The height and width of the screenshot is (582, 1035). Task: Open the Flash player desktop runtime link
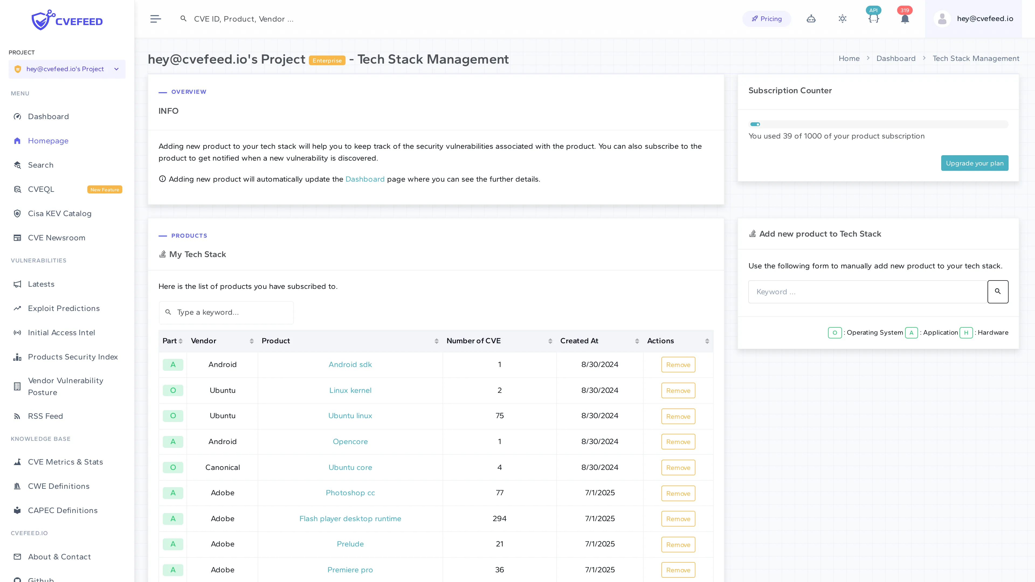click(350, 518)
